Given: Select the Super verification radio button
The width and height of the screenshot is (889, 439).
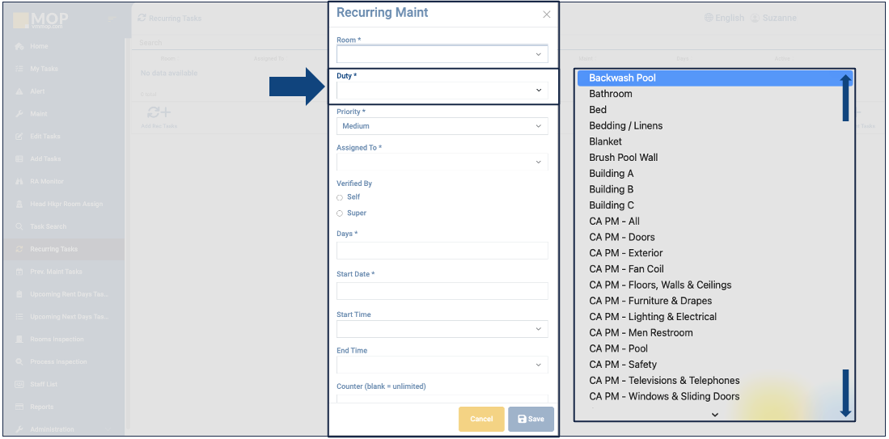Looking at the screenshot, I should tap(340, 213).
